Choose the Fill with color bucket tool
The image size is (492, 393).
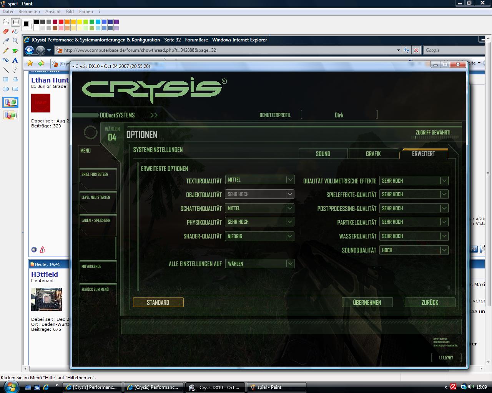[15, 31]
